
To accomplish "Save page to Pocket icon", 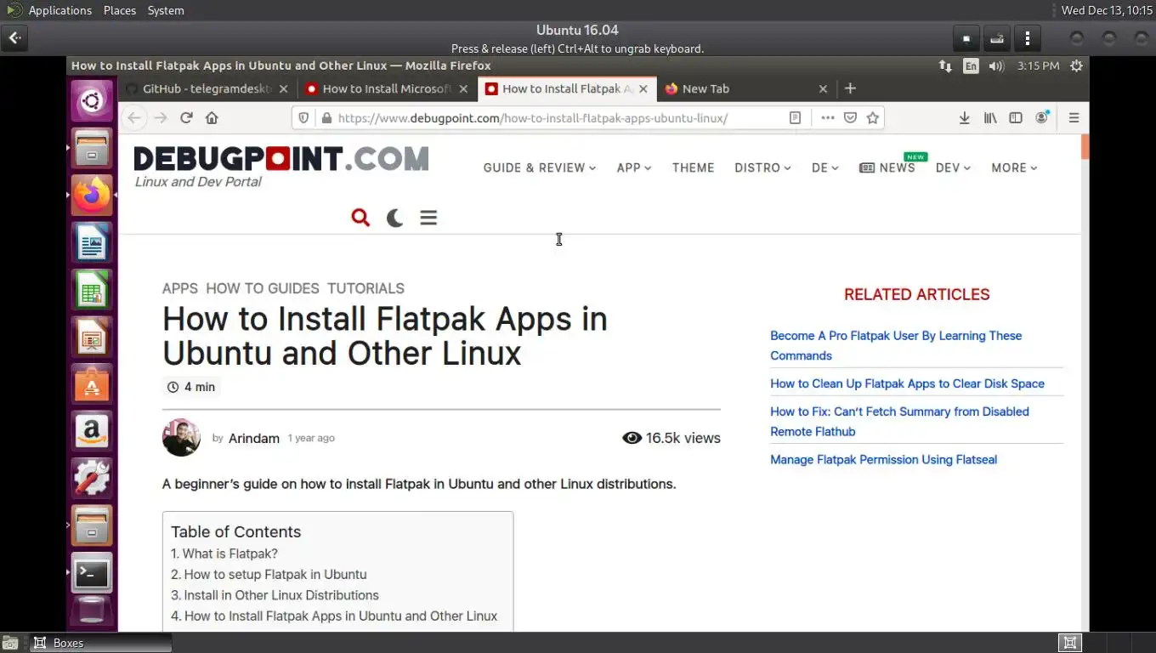I will [850, 118].
